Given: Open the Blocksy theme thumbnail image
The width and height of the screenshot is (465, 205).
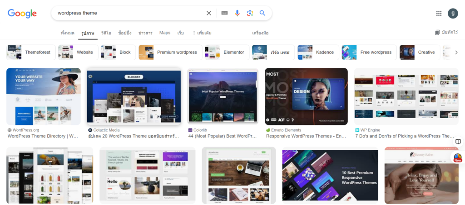Looking at the screenshot, I should point(134,96).
